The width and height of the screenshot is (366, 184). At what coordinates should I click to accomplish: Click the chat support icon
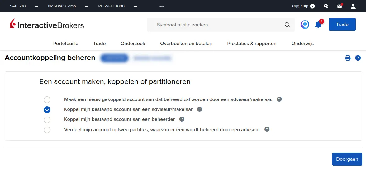coord(326,6)
